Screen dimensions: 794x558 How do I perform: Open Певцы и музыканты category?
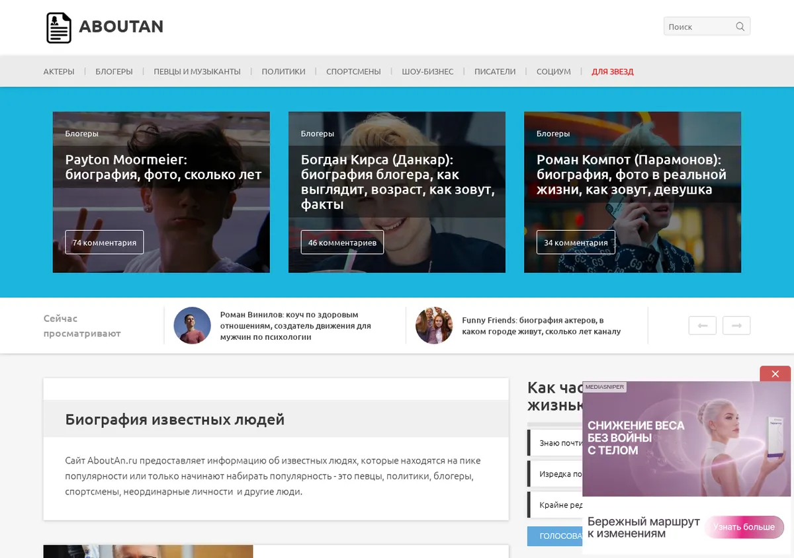[x=197, y=71]
